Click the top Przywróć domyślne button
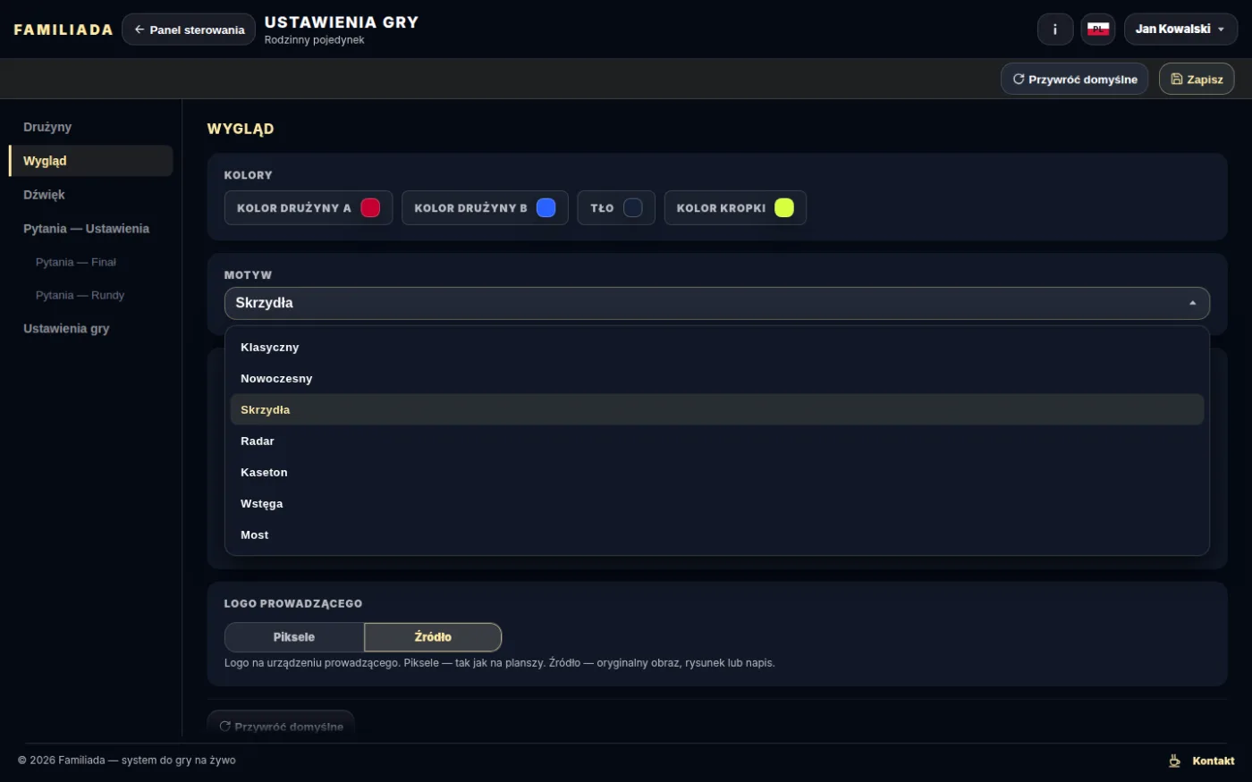Image resolution: width=1252 pixels, height=782 pixels. (1074, 79)
